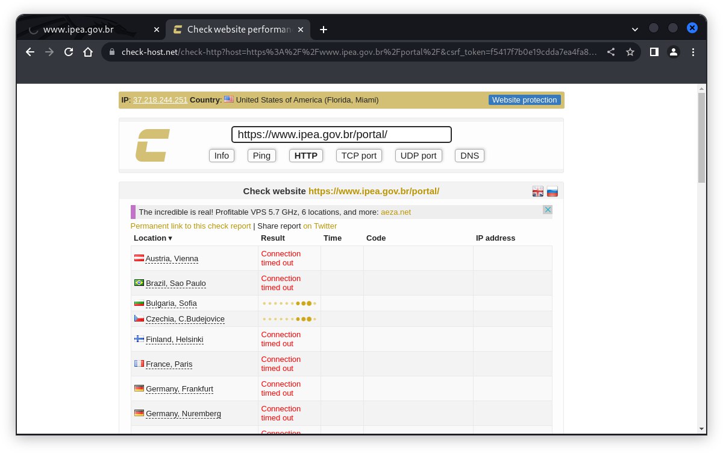This screenshot has height=453, width=723.
Task: Click the IP address column header
Action: (x=495, y=238)
